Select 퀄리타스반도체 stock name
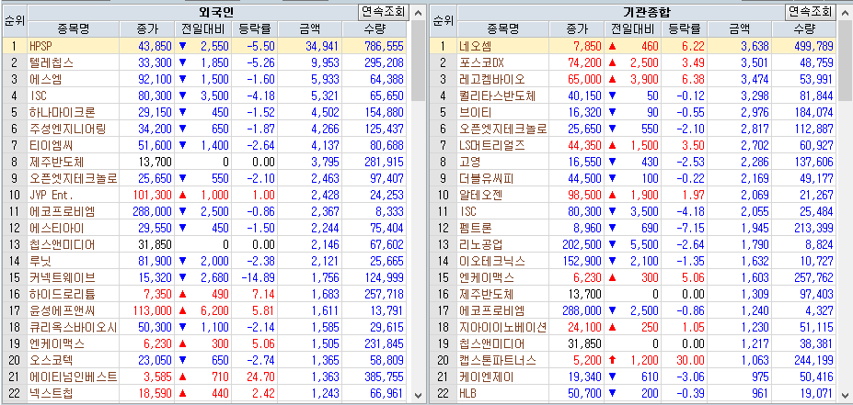The width and height of the screenshot is (853, 405). point(498,96)
